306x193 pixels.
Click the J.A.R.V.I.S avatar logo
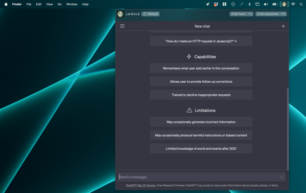(120, 14)
